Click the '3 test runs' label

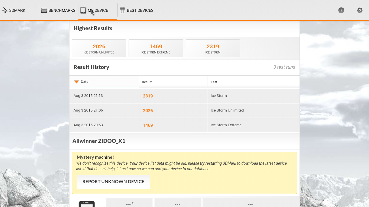284,67
